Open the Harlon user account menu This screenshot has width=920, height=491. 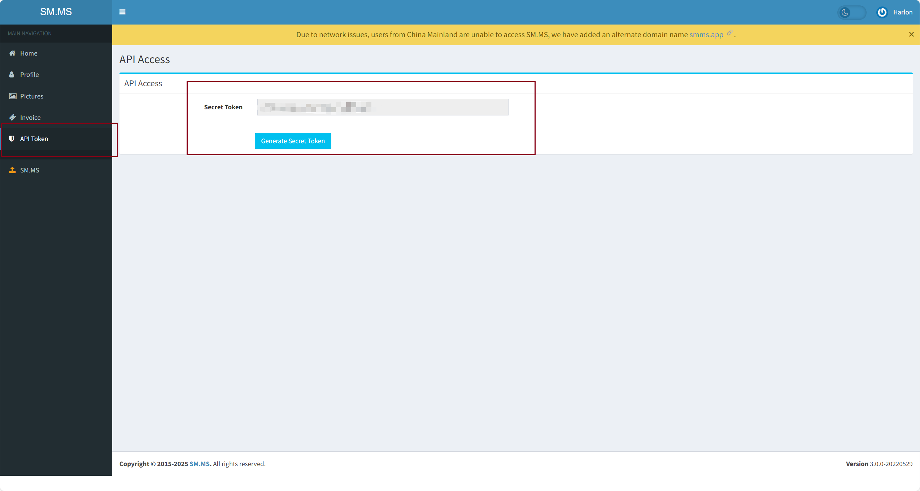tap(902, 12)
